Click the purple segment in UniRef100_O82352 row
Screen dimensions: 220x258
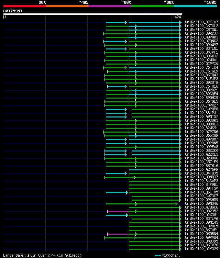(x=118, y=211)
